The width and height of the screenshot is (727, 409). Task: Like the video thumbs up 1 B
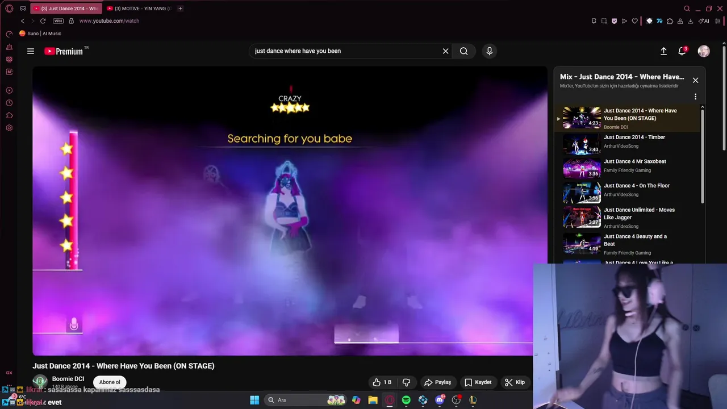[382, 382]
